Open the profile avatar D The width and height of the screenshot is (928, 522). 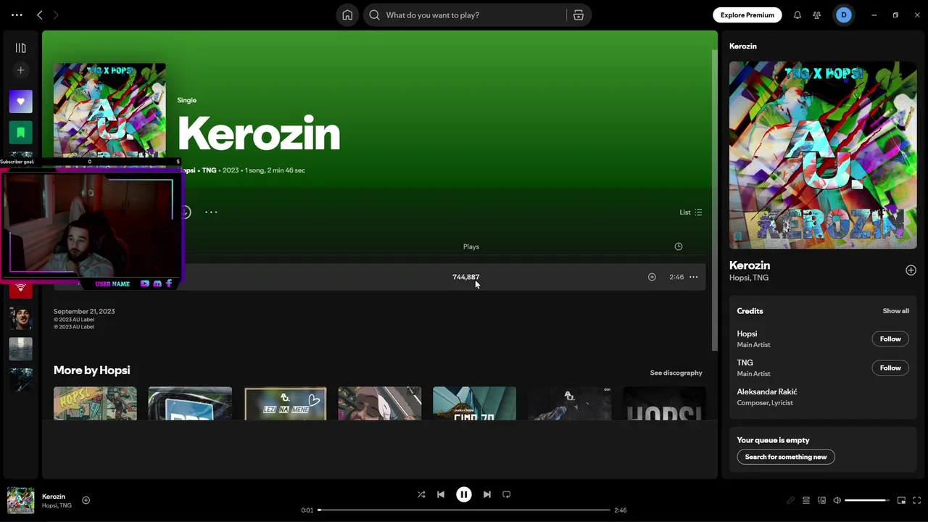coord(843,15)
